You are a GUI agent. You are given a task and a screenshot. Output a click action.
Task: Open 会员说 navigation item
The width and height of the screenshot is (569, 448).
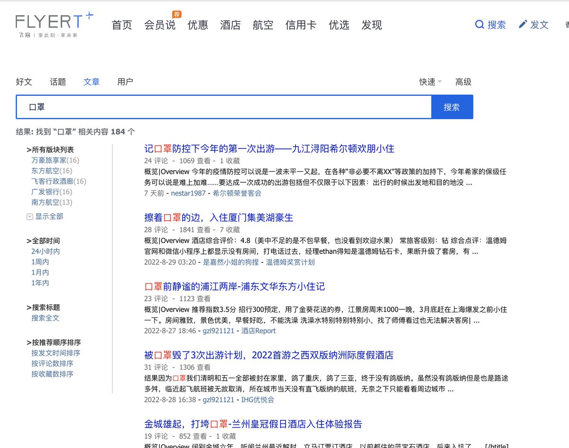(x=160, y=25)
